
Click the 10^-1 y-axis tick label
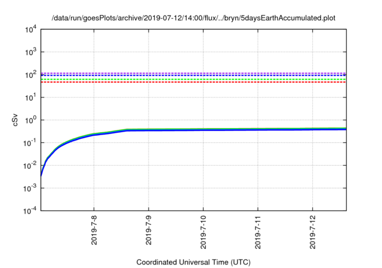coord(30,143)
